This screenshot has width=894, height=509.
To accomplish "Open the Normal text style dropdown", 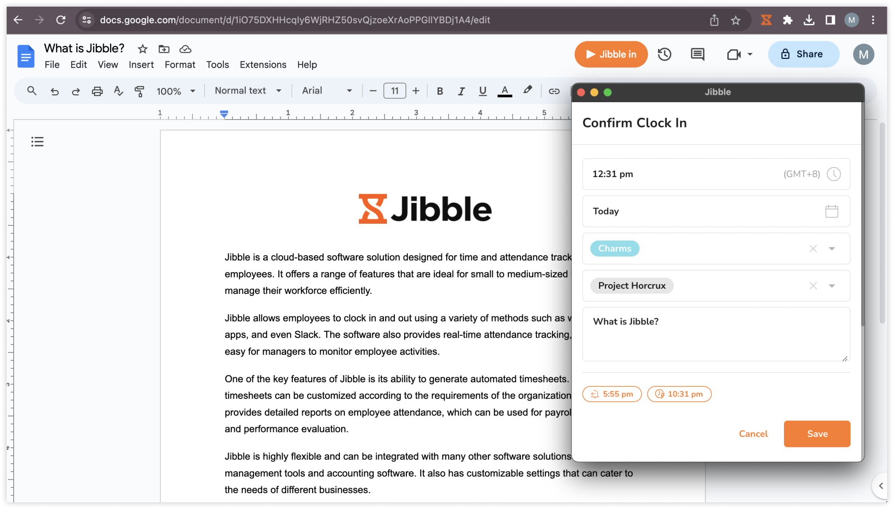I will pyautogui.click(x=248, y=91).
